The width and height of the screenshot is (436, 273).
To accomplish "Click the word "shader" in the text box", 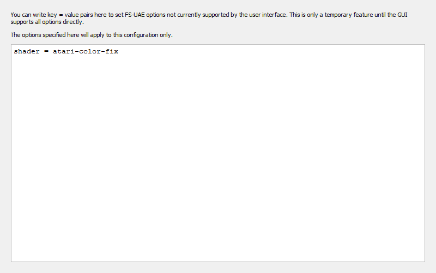I will [27, 51].
